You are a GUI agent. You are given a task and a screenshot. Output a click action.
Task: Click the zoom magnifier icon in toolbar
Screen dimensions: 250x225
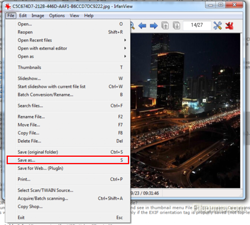point(132,26)
